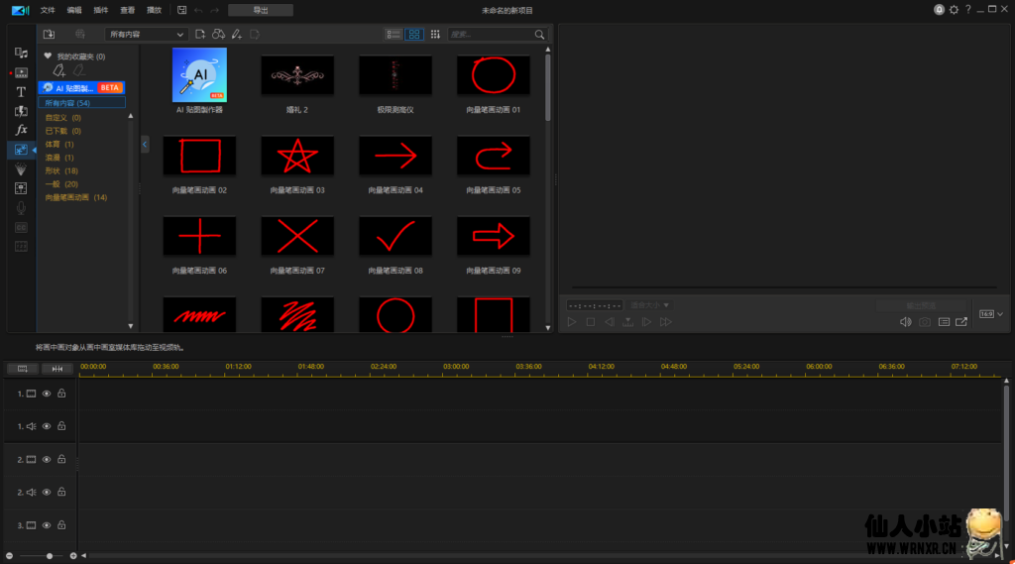Hide video track 2 using eye icon
Screen dimensions: 1015x564
click(46, 460)
